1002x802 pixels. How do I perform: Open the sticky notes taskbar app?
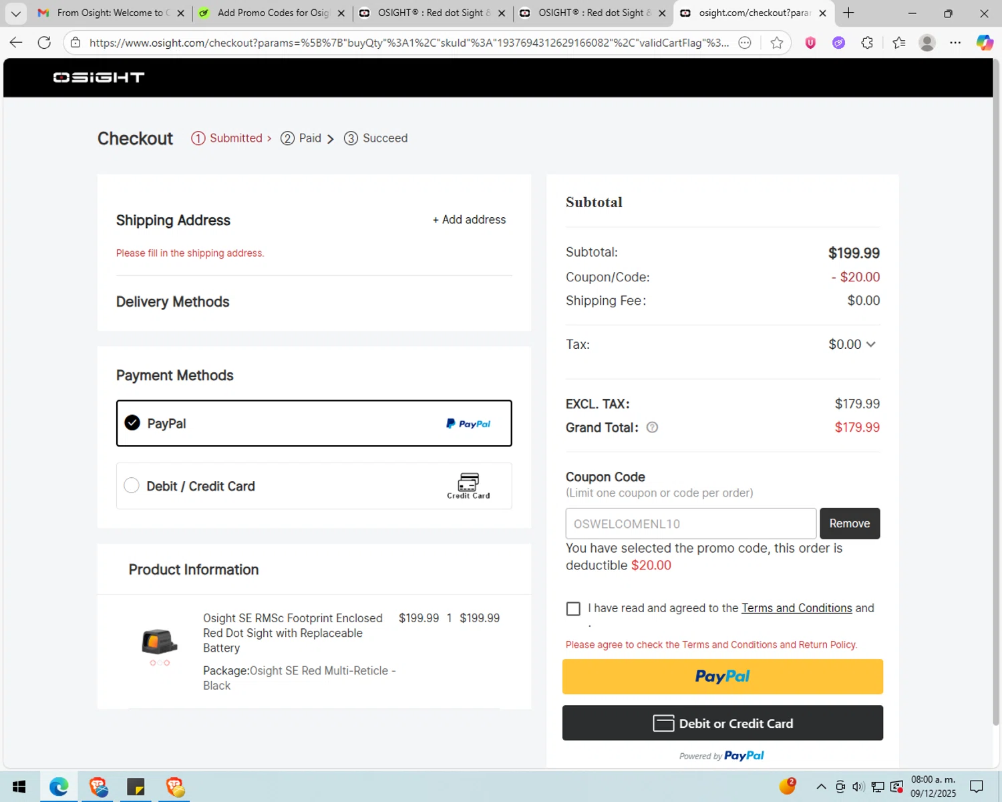tap(136, 787)
